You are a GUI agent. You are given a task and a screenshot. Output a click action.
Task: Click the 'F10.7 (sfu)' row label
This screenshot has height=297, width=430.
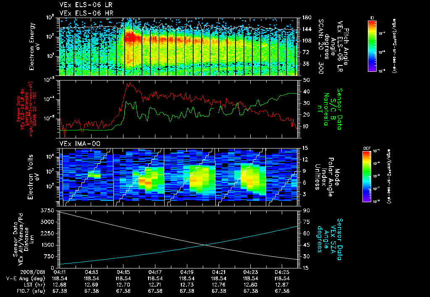coord(30,291)
